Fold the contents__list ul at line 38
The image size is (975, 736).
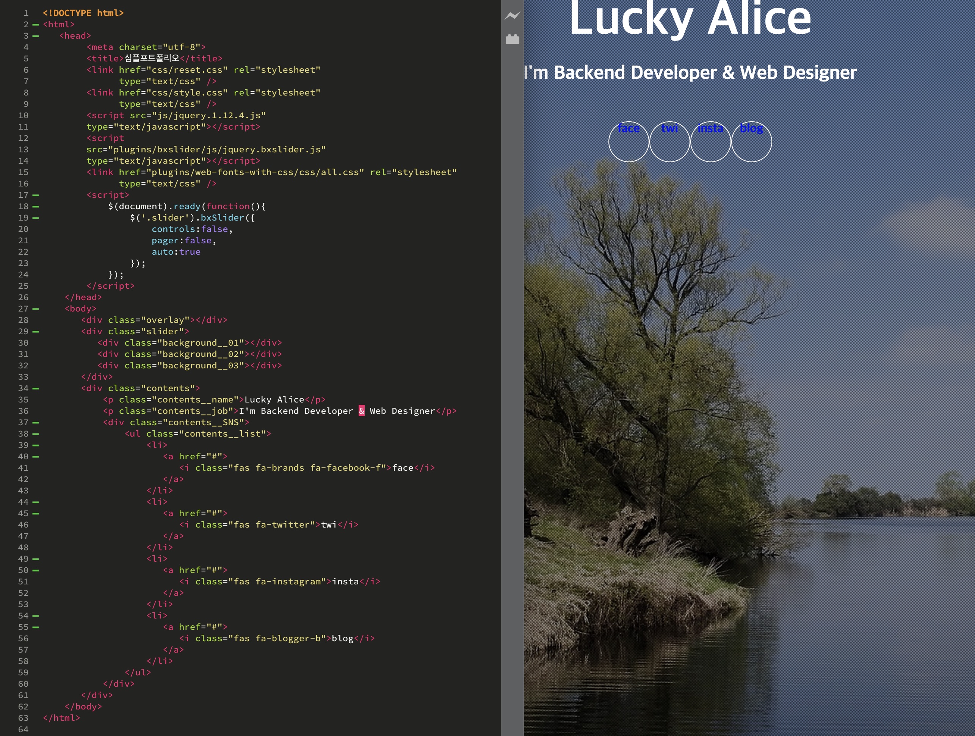point(36,434)
